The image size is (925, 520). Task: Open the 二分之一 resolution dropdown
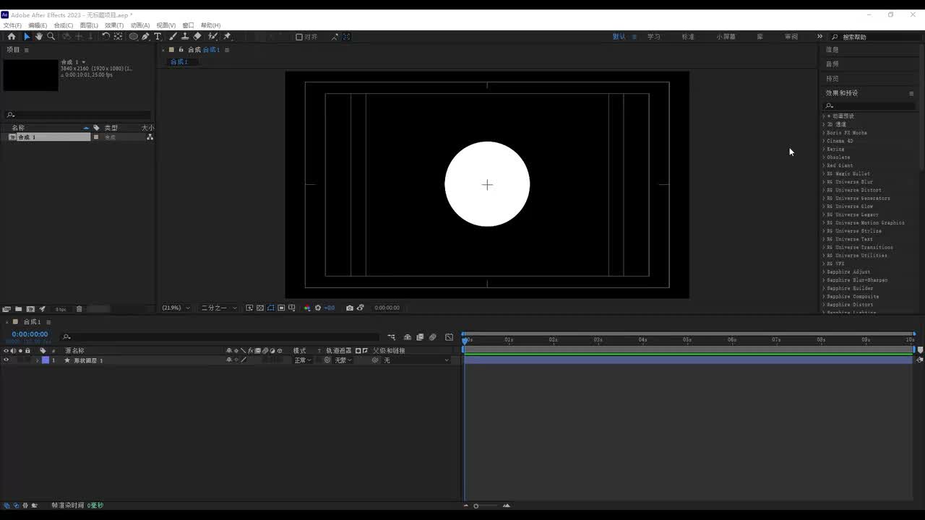[218, 308]
